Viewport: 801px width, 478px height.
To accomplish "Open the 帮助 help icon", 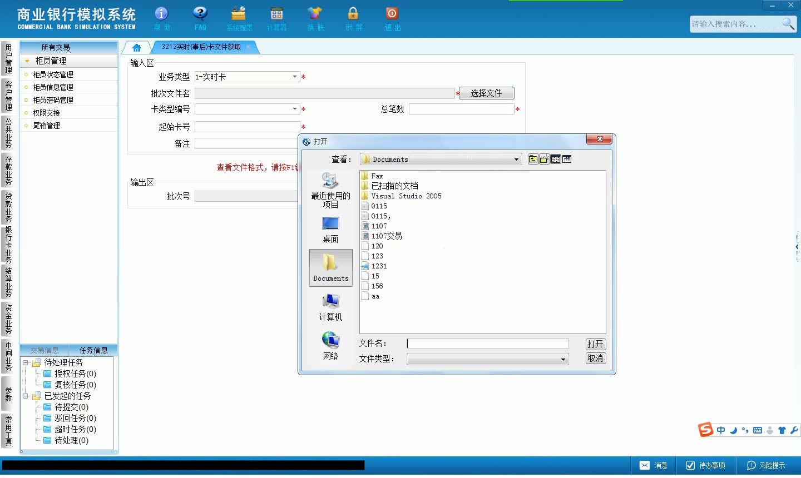I will 162,18.
